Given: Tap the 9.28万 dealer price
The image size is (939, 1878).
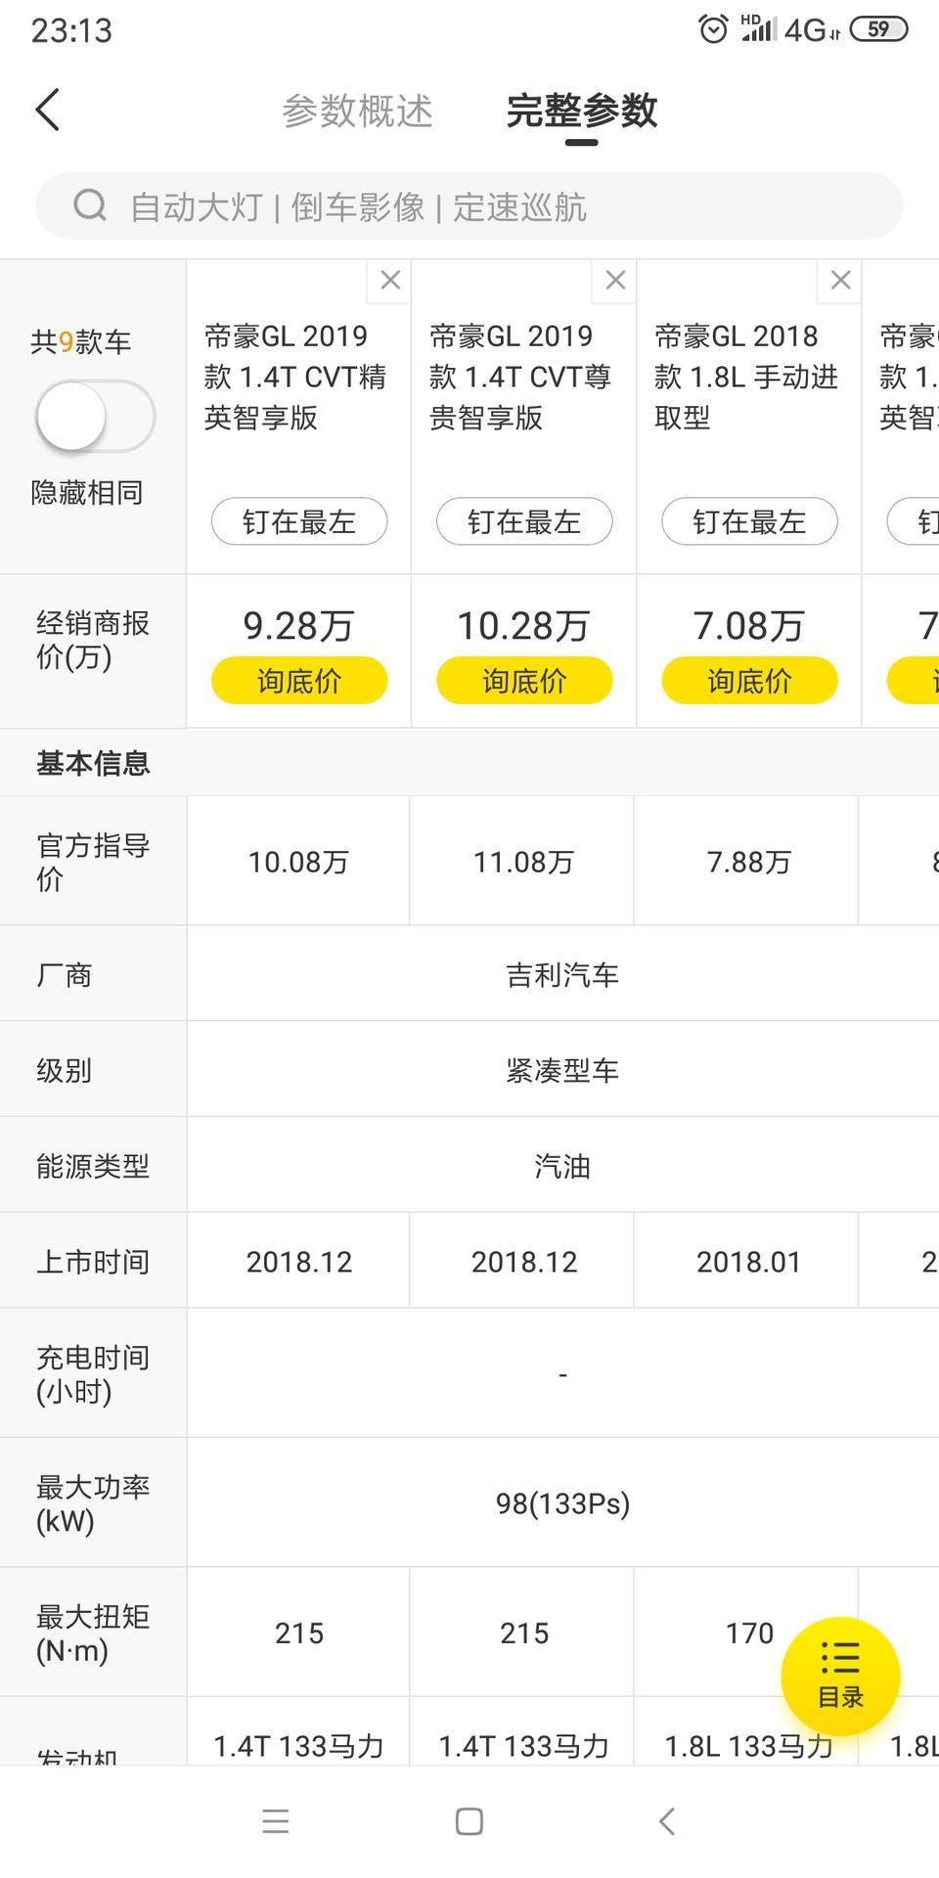Looking at the screenshot, I should click(299, 626).
